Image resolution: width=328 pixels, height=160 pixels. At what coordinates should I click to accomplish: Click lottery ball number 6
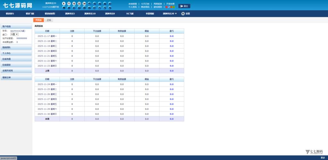point(64,4)
